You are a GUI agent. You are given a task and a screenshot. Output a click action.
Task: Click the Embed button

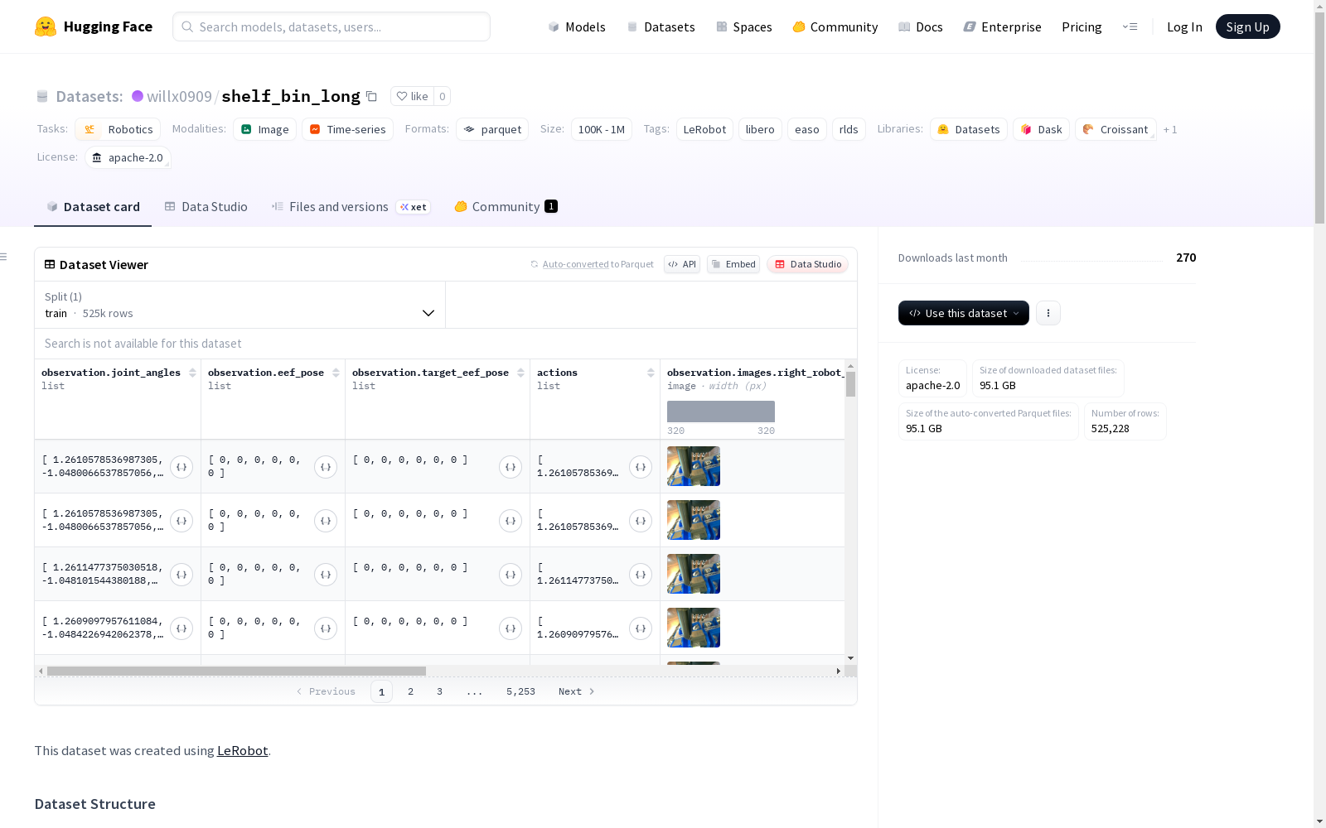pos(733,264)
